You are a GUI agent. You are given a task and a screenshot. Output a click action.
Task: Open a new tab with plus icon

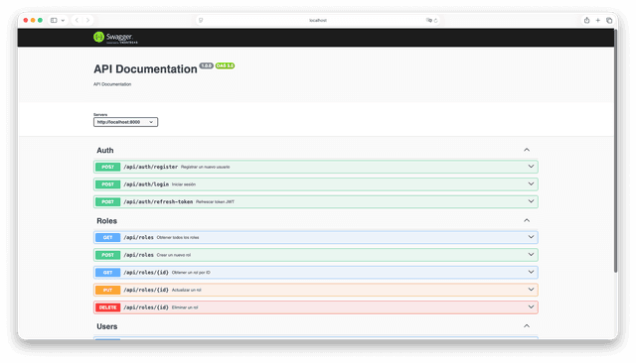click(x=598, y=20)
